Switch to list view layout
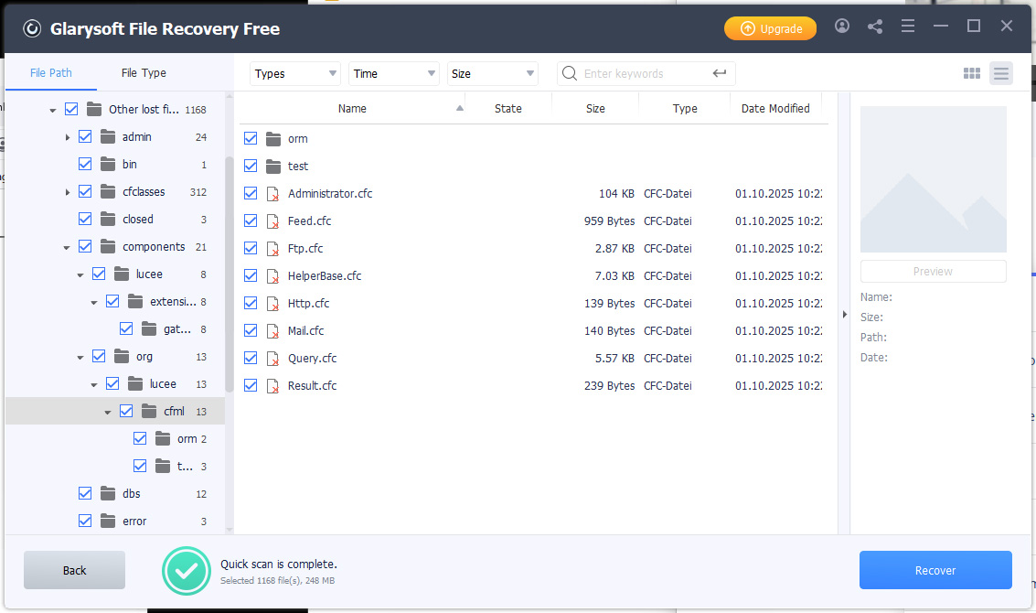This screenshot has height=613, width=1036. 1001,74
